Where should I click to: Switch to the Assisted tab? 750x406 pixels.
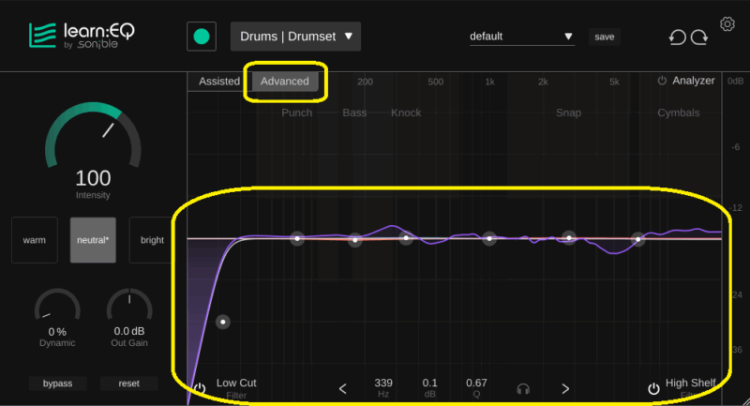coord(219,82)
